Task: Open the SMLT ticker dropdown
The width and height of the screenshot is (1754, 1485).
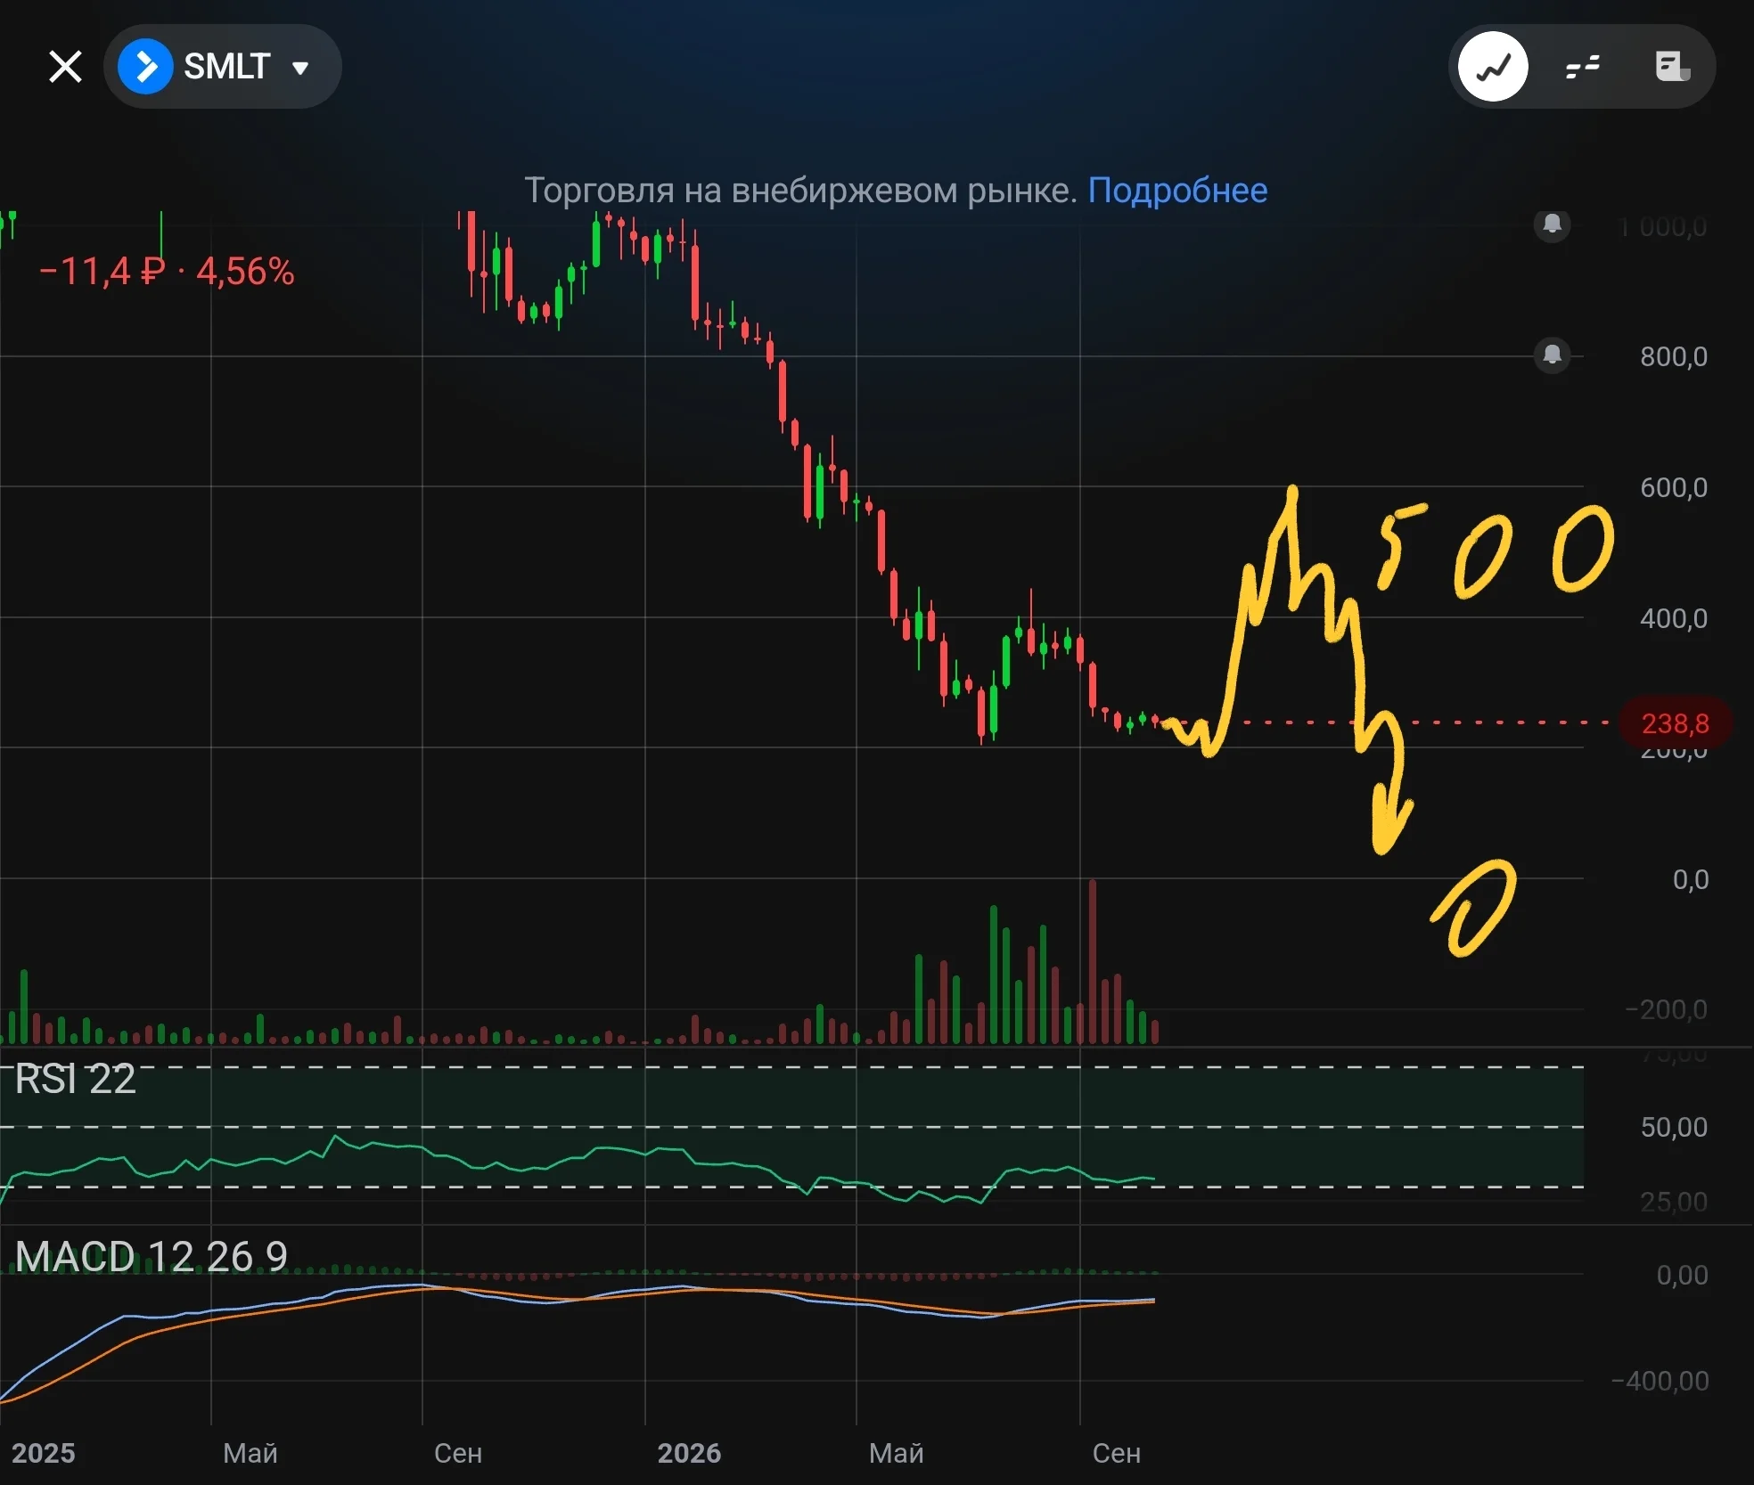Action: (223, 67)
